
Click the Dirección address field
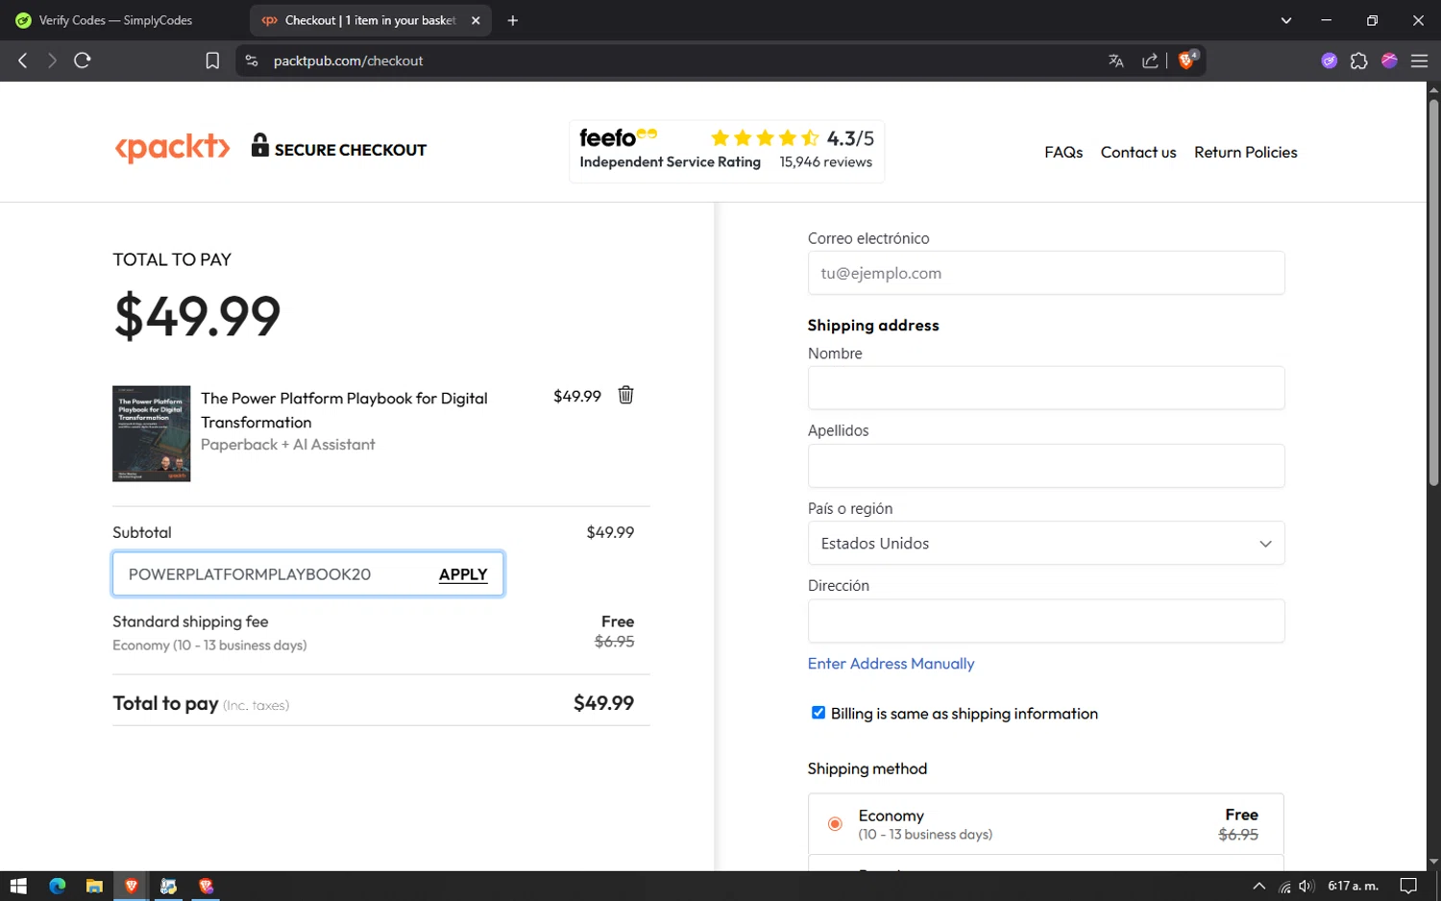tap(1046, 621)
